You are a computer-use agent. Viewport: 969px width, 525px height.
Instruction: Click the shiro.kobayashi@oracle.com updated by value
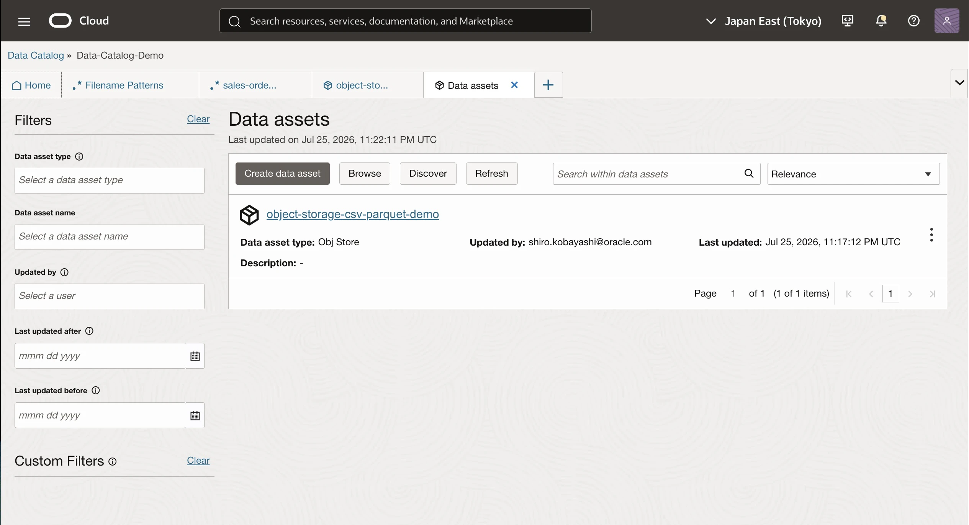[590, 242]
